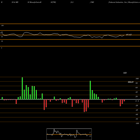The image size is (140, 140).
Task: Click 'Valmont Industries, Inc.' title text
Action: point(118,2)
